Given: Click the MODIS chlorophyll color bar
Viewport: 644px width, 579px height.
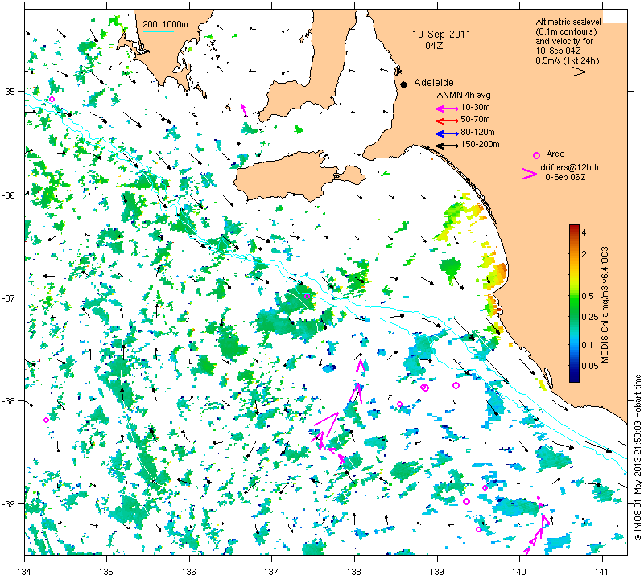Looking at the screenshot, I should (574, 303).
